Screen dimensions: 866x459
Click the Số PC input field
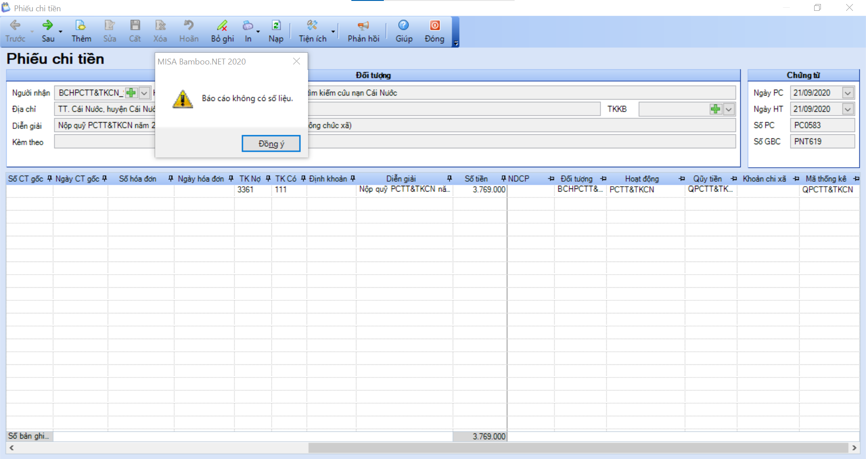click(x=822, y=125)
